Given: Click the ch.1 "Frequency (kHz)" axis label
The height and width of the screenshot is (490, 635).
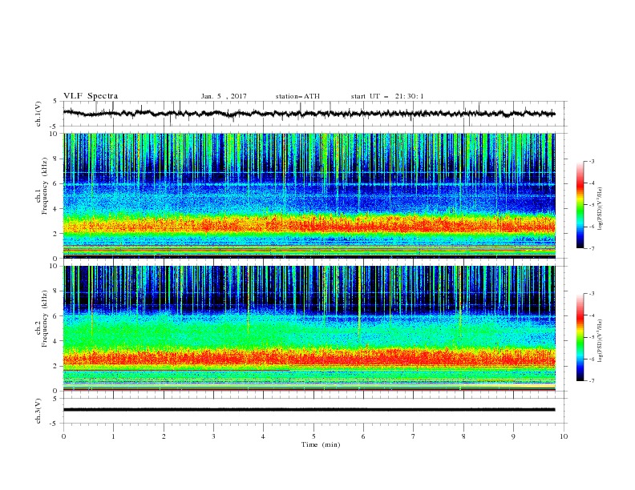Looking at the screenshot, I should click(45, 187).
